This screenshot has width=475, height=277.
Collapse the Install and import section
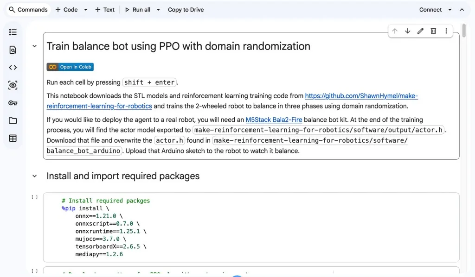pos(34,176)
